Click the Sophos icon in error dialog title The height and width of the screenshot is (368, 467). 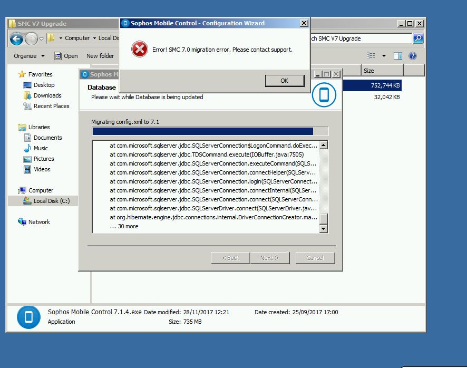point(125,23)
